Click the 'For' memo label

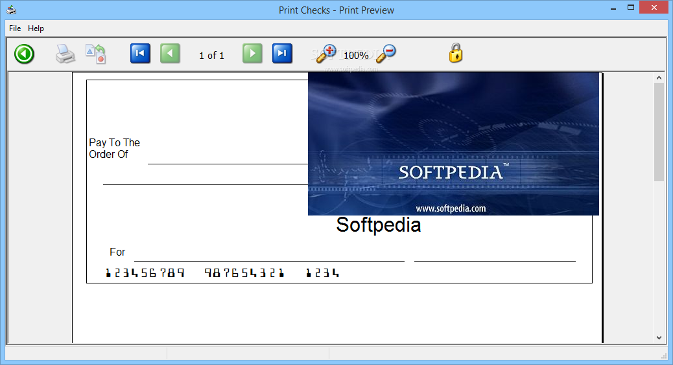tap(117, 252)
